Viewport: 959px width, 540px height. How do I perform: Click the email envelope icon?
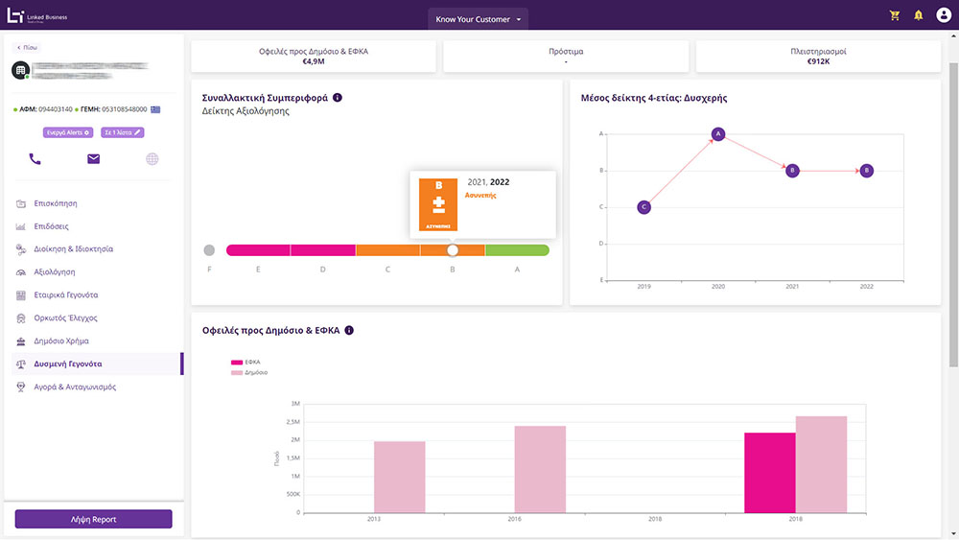93,159
